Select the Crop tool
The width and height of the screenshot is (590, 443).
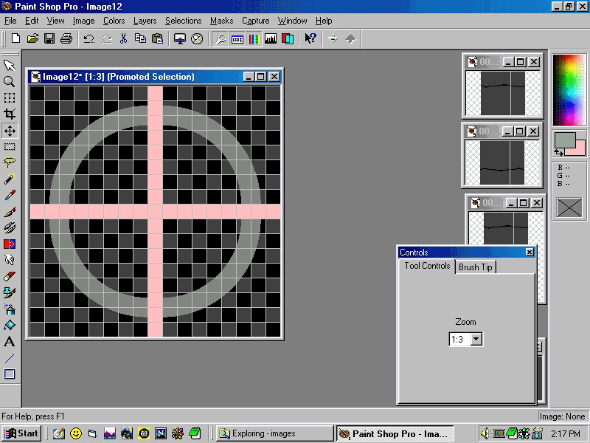pyautogui.click(x=10, y=114)
